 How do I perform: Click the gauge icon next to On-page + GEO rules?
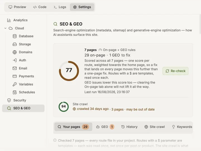(100, 50)
